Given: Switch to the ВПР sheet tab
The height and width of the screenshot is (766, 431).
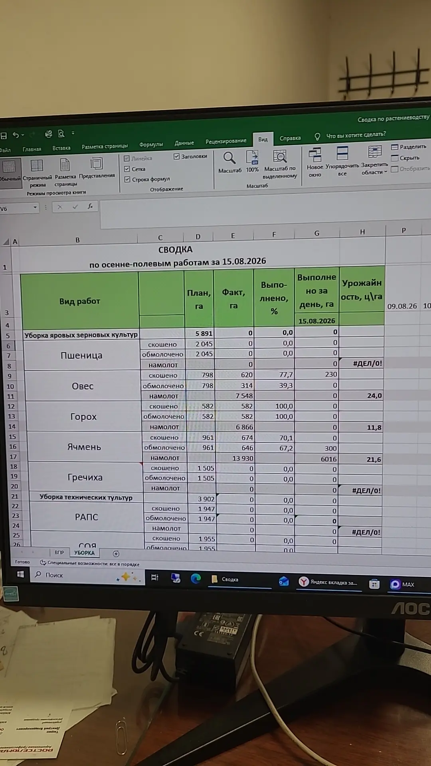Looking at the screenshot, I should coord(59,553).
